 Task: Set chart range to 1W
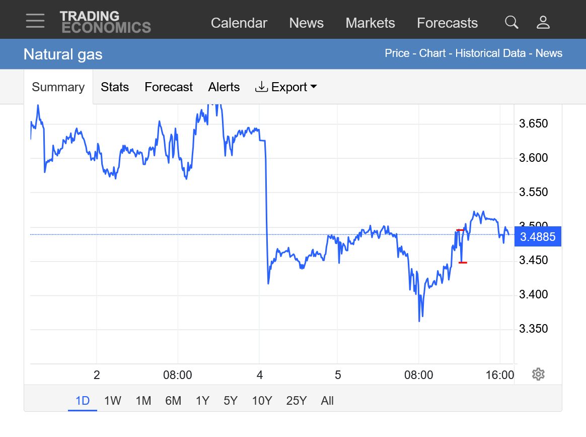tap(113, 401)
